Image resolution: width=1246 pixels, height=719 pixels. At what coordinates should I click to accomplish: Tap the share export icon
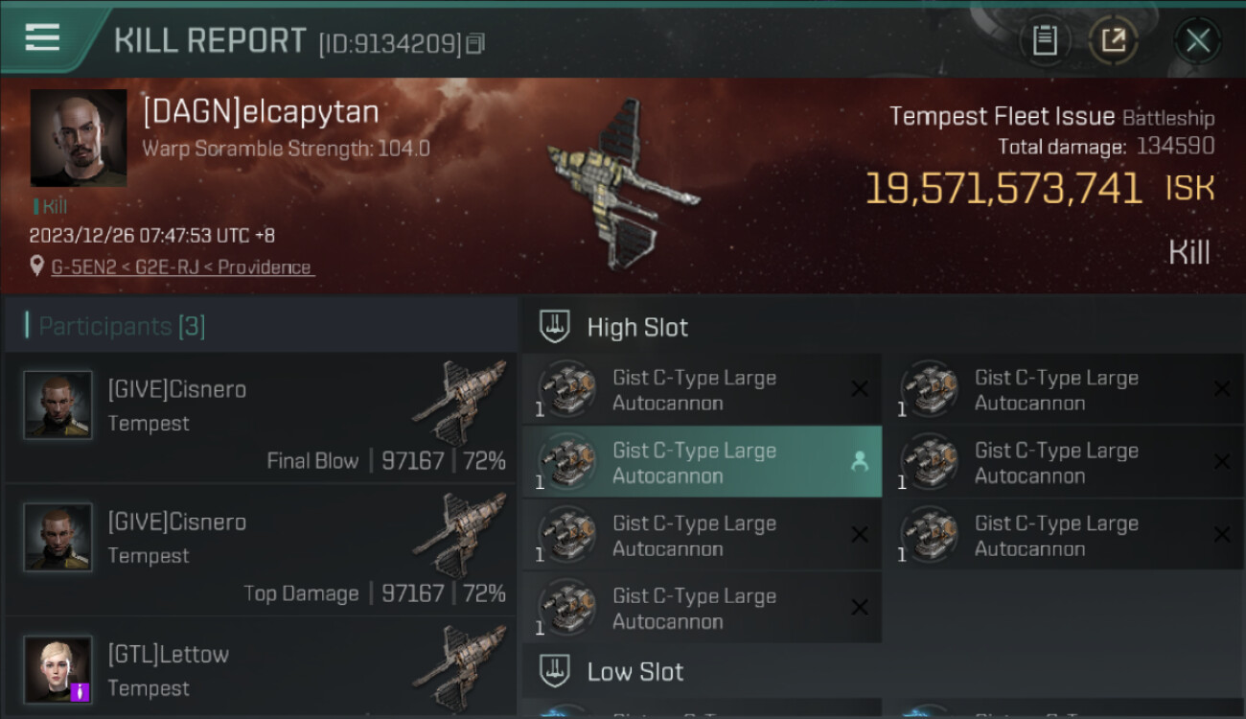click(1113, 40)
